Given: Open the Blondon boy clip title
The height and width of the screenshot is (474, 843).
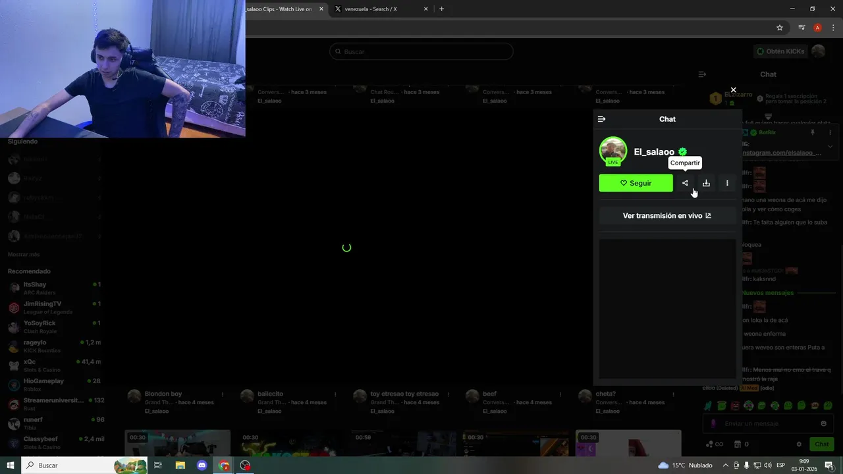Looking at the screenshot, I should pos(163,394).
